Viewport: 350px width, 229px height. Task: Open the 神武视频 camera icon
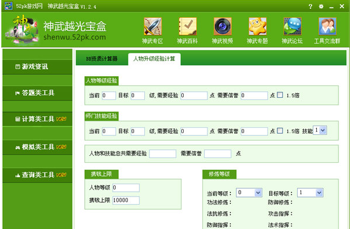click(x=223, y=27)
